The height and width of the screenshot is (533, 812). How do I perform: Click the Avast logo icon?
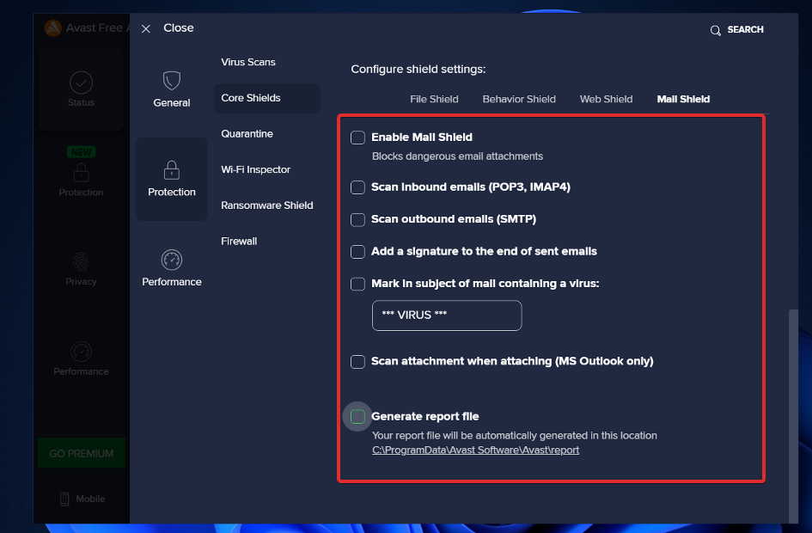coord(52,28)
